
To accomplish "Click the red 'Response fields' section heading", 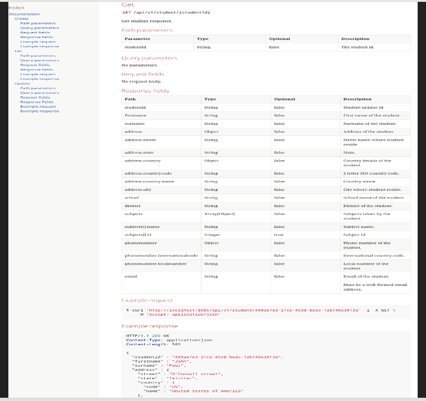I will click(x=145, y=91).
